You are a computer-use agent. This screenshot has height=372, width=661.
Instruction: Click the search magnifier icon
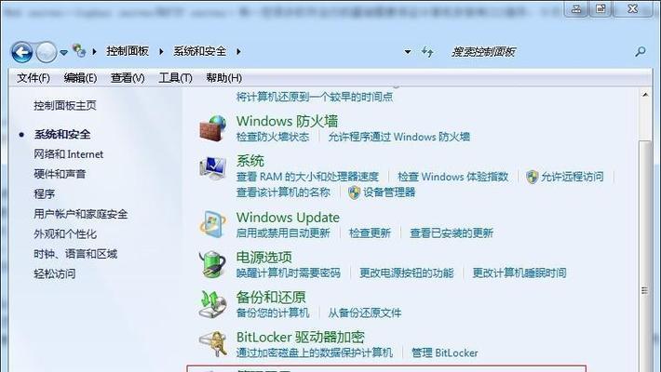(x=641, y=52)
